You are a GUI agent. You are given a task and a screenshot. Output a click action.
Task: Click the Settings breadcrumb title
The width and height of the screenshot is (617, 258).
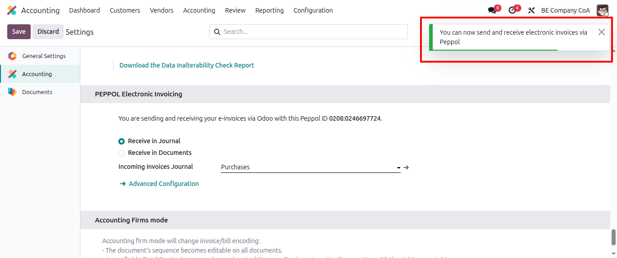[x=80, y=32]
